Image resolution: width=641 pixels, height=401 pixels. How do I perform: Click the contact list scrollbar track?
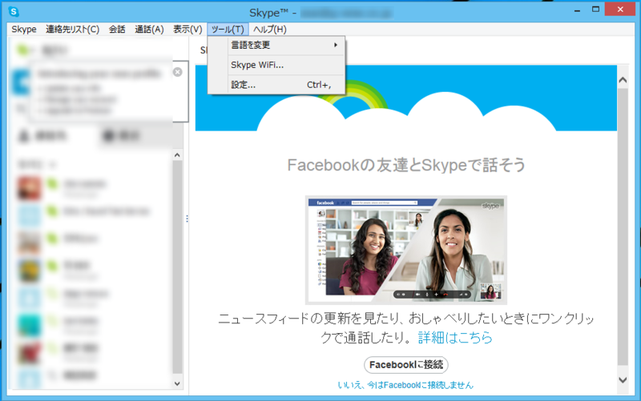click(x=177, y=267)
